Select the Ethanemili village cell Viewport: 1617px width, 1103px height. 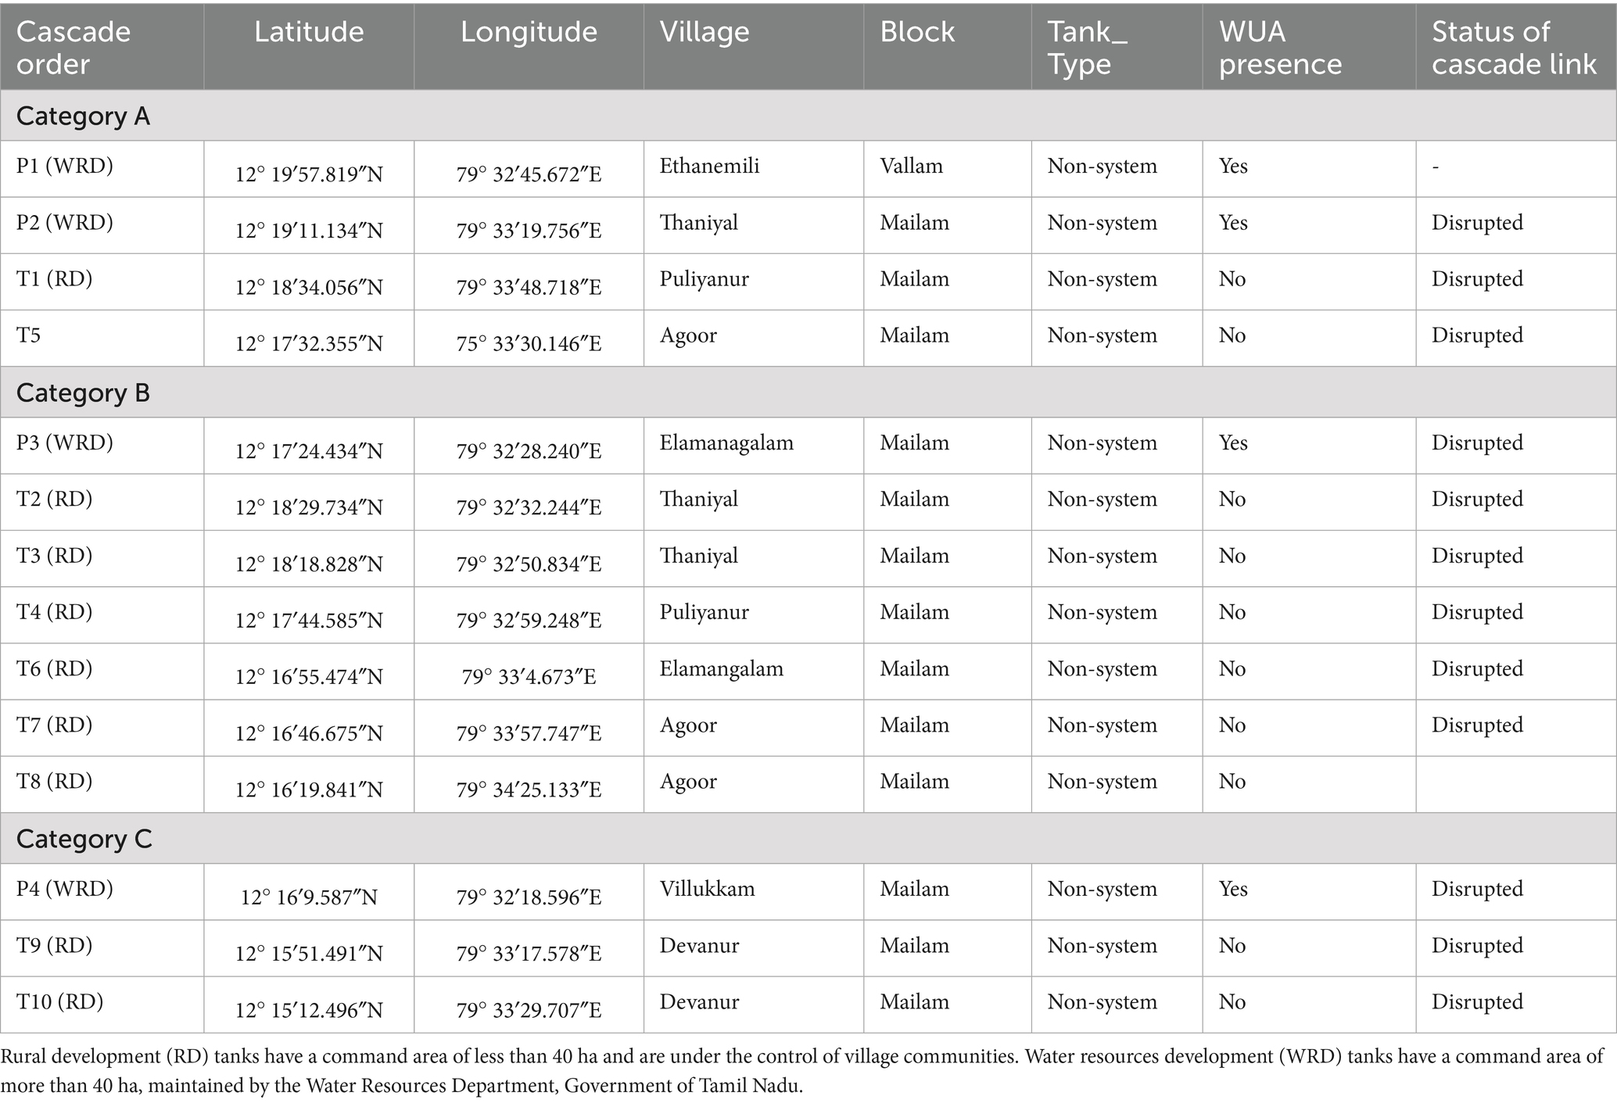click(709, 166)
